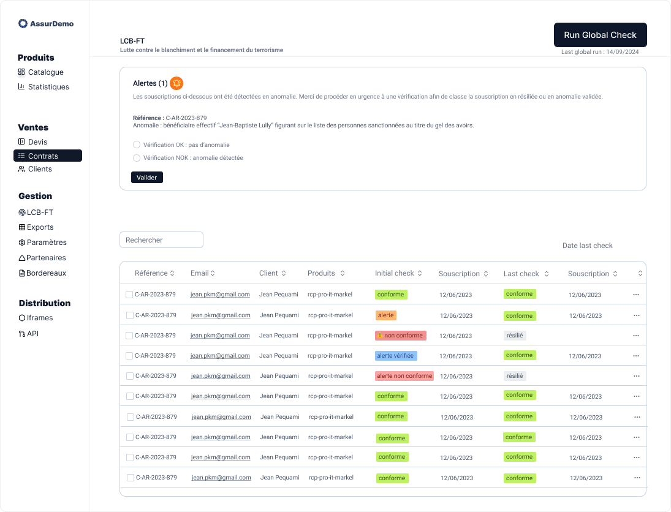
Task: Click the Statistiques chart icon
Action: coord(21,87)
